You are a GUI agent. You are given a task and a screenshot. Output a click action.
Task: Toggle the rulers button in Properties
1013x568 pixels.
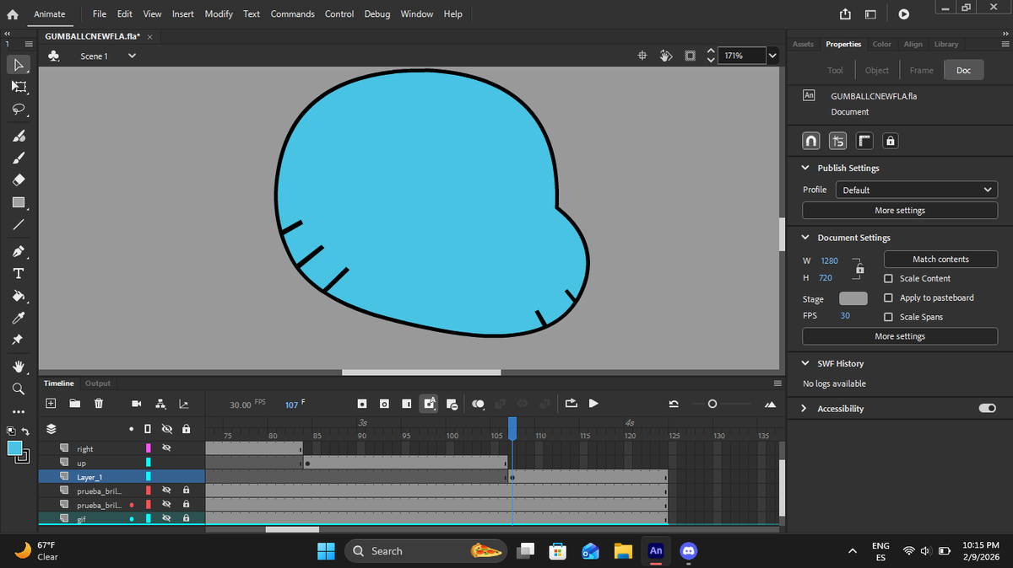864,141
